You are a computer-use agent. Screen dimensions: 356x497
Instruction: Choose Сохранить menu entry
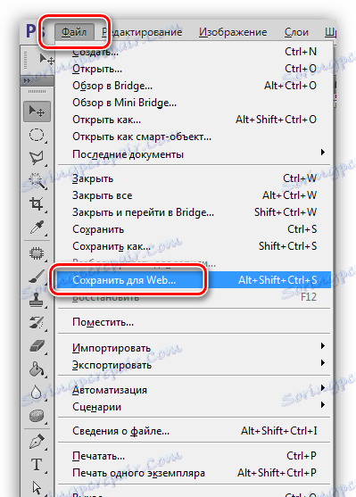(194, 229)
